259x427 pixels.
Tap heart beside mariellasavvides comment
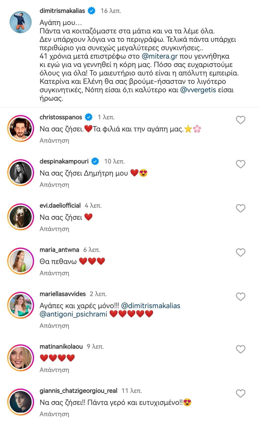pyautogui.click(x=241, y=297)
